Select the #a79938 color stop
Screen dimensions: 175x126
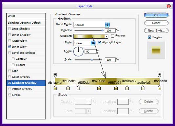pyautogui.click(x=99, y=88)
